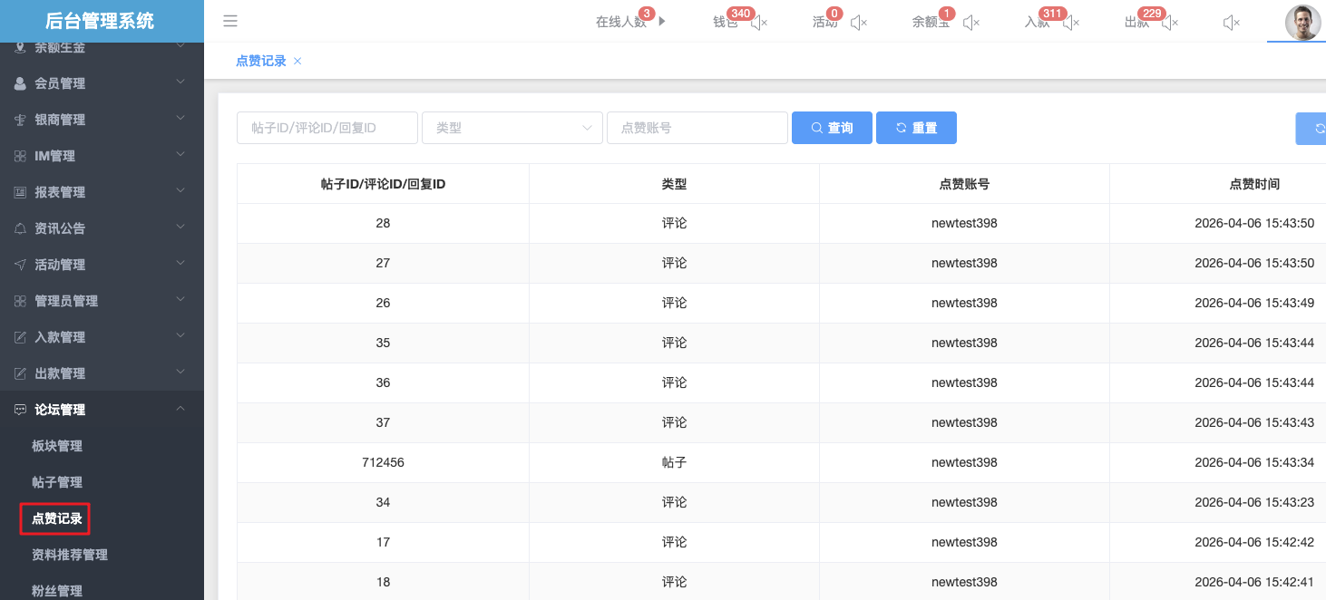Toggle the 活动 sound alert speaker
The image size is (1326, 600).
[858, 23]
